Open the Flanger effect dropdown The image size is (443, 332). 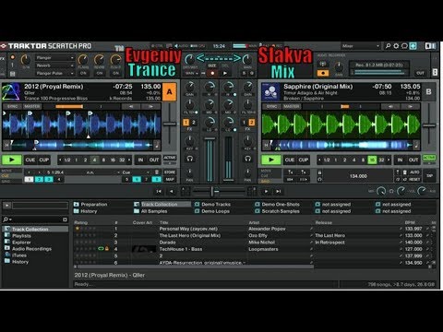(x=54, y=58)
